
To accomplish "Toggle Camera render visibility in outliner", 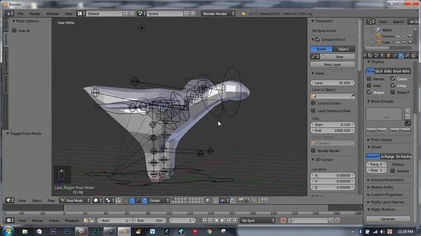I will click(410, 36).
